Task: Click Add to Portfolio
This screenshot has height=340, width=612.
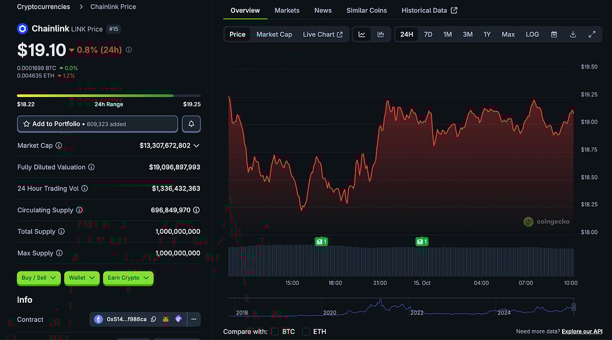Action: [x=97, y=124]
